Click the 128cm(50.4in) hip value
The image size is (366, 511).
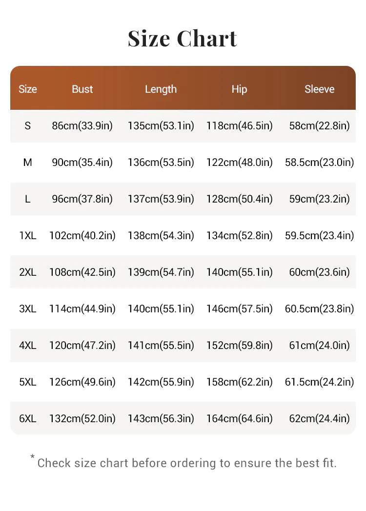(x=239, y=199)
